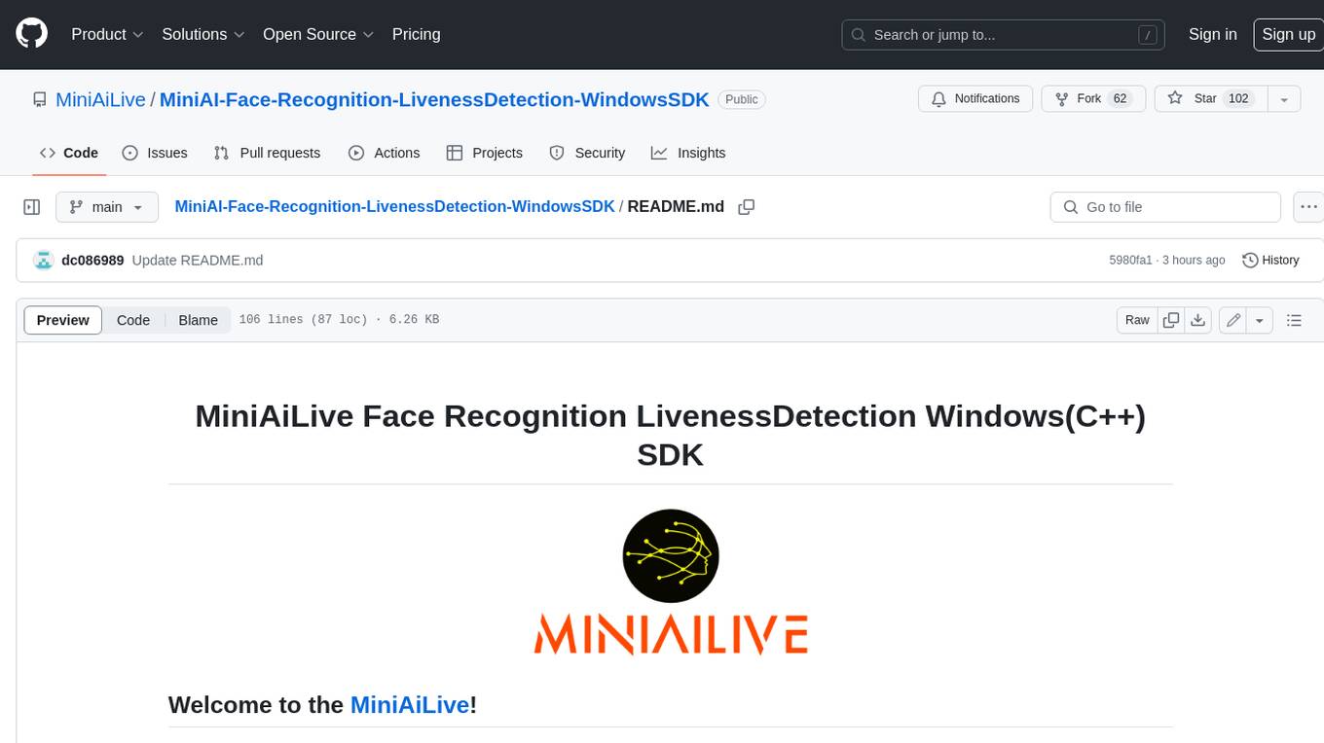This screenshot has height=743, width=1324.
Task: Switch to the Security tab
Action: pos(587,153)
